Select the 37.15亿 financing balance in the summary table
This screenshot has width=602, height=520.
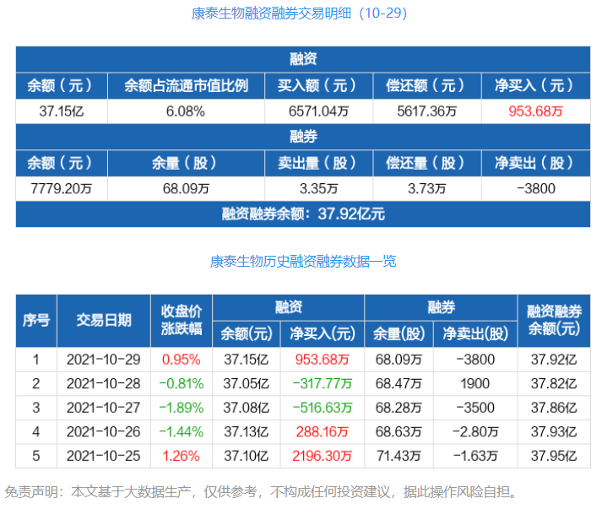point(62,111)
